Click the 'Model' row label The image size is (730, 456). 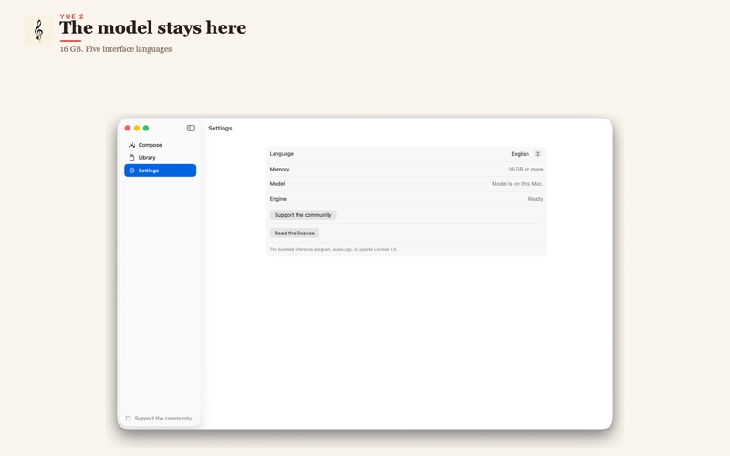(x=277, y=184)
